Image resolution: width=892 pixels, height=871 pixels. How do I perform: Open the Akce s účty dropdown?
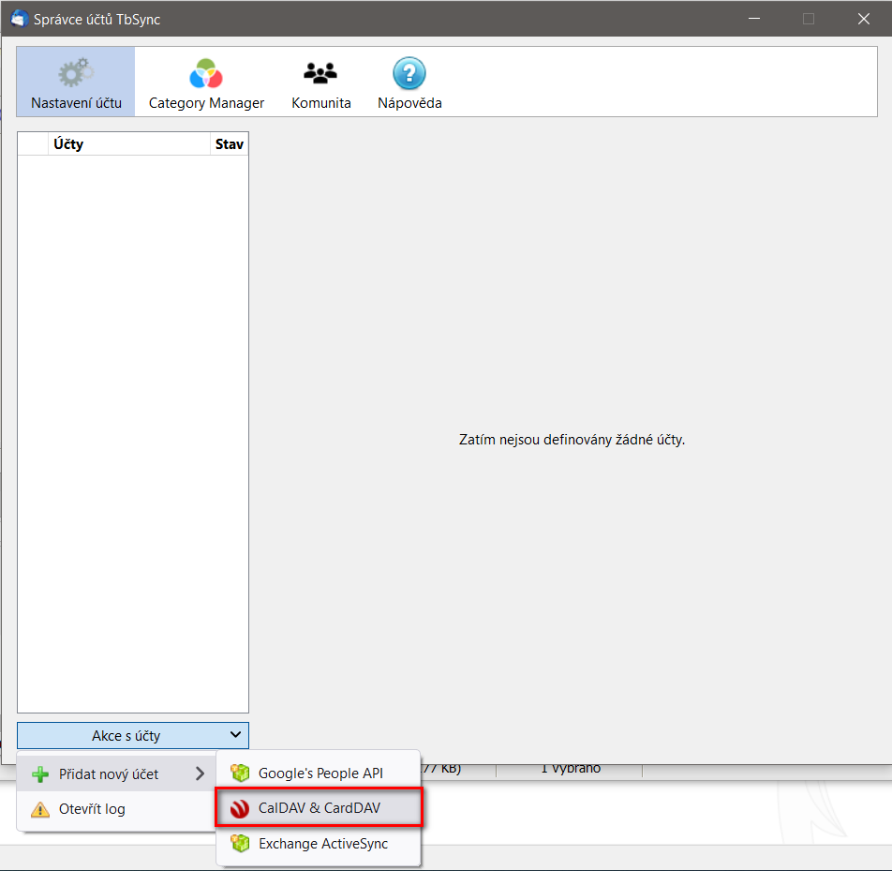click(132, 735)
